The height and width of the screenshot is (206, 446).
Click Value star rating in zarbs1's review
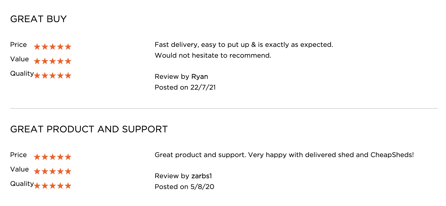[52, 171]
